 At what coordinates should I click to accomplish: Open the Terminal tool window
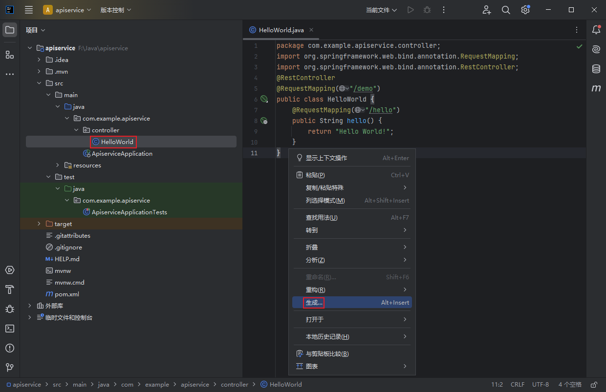point(10,329)
